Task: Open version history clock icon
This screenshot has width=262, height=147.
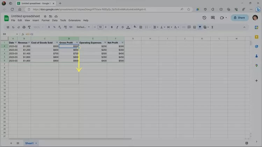Action: click(x=204, y=18)
